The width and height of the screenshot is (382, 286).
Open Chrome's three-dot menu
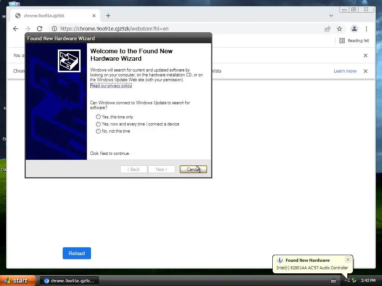click(x=366, y=29)
